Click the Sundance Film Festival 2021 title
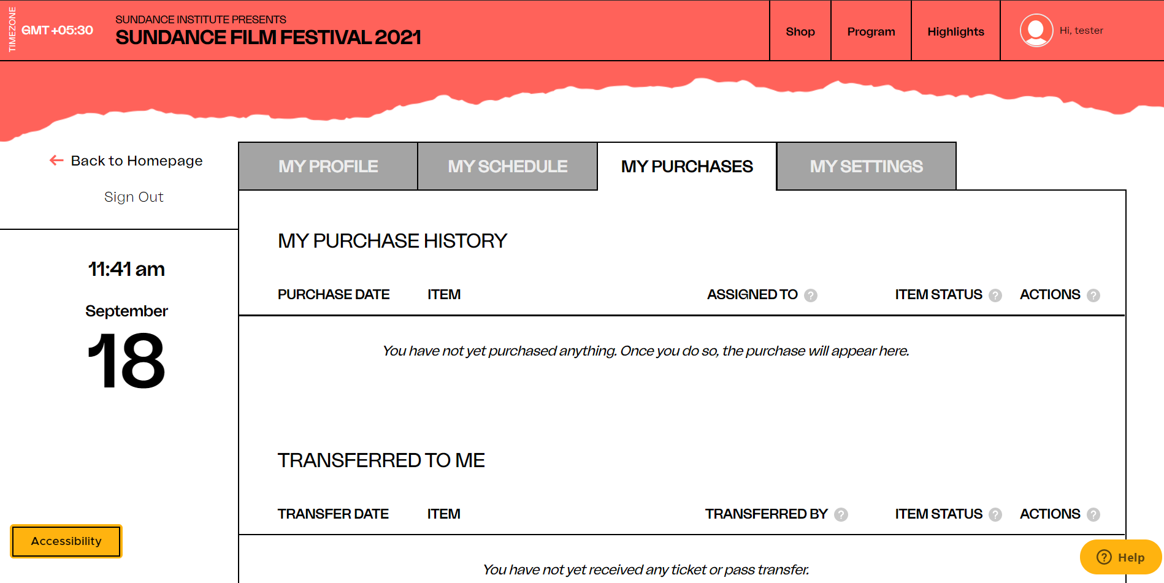 click(268, 37)
